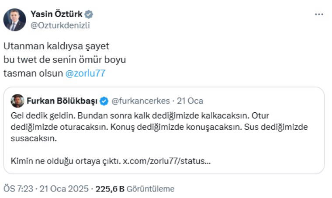Click the verified badge beside Furkan Bölükbaşı

click(x=104, y=101)
